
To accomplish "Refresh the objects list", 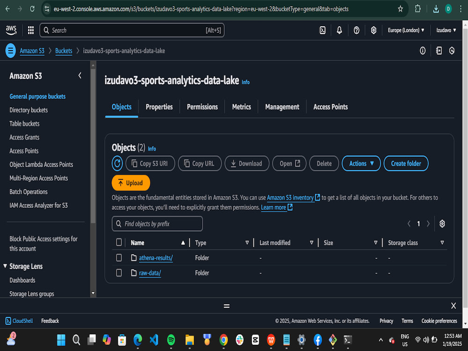I will 117,163.
